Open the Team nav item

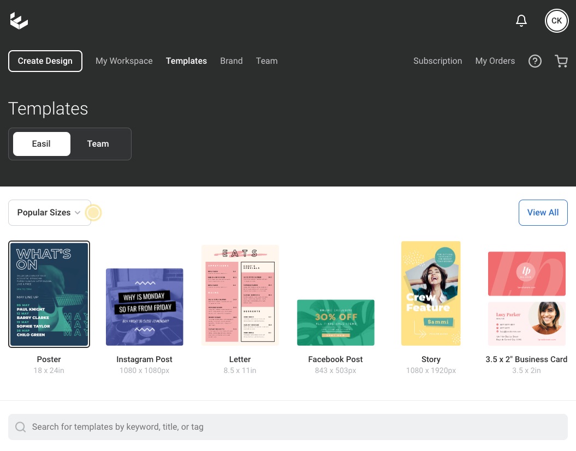(x=266, y=61)
